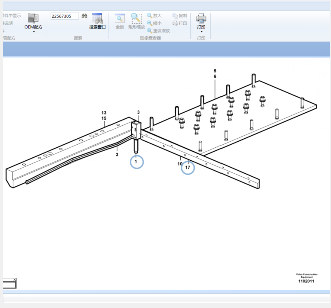The image size is (331, 308).
Task: Click the 放大 zoom in button
Action: pos(154,16)
